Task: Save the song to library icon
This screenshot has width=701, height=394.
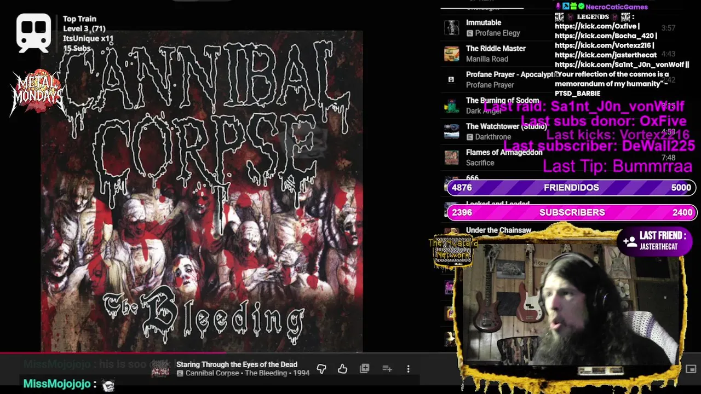Action: (365, 369)
